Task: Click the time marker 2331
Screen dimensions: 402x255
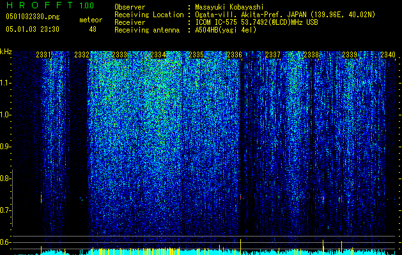Action: [x=43, y=55]
